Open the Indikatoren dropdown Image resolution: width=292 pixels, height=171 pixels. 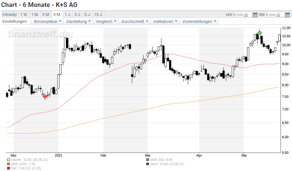pos(165,21)
